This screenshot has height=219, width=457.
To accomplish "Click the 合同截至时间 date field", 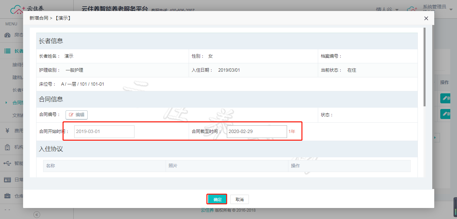I will tap(257, 132).
